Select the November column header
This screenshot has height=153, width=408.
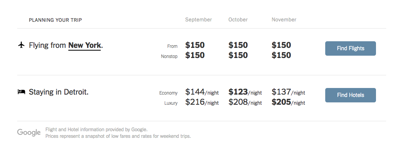[x=284, y=20]
